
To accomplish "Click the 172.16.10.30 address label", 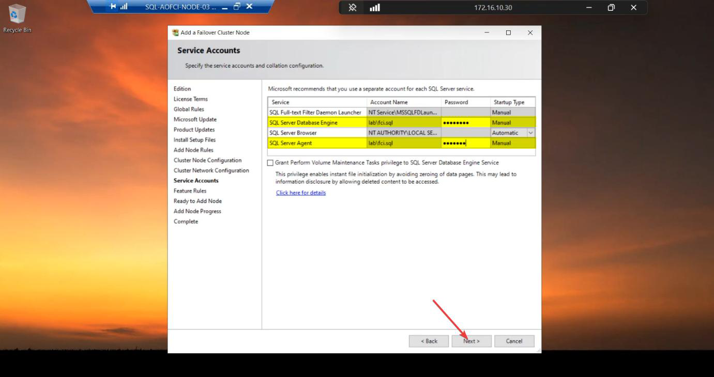I will point(493,8).
